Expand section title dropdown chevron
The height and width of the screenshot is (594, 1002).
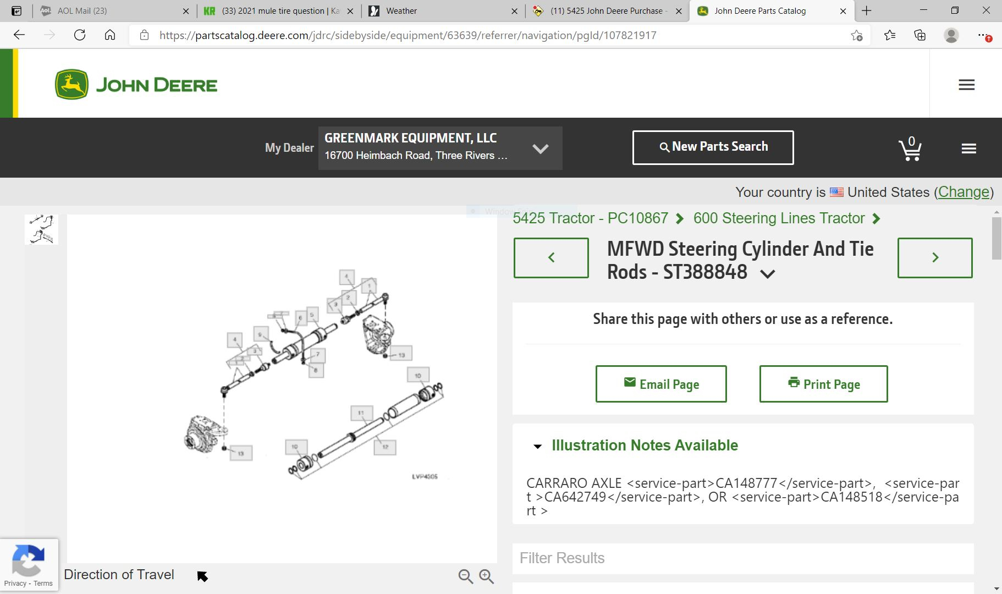click(x=768, y=274)
